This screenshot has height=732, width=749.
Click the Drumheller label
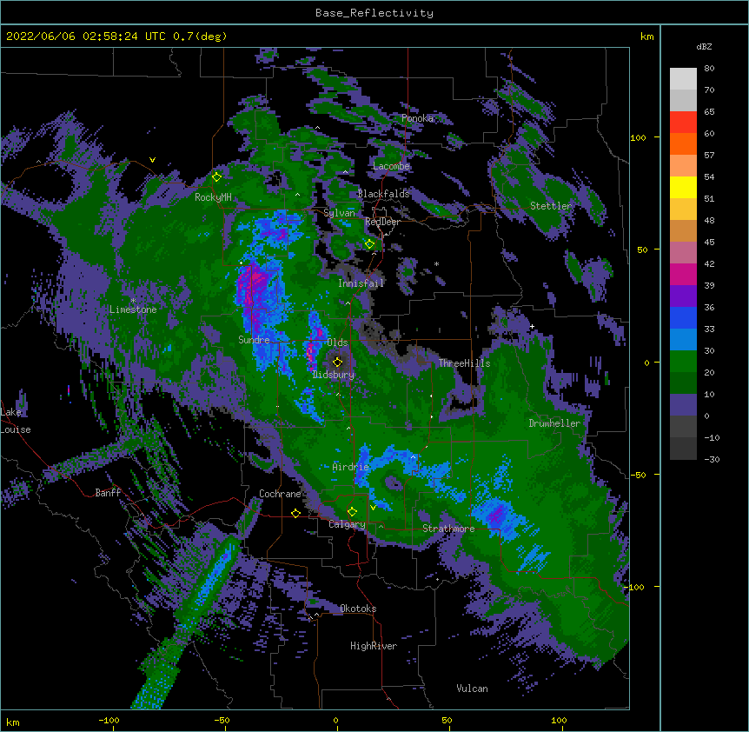click(x=554, y=423)
